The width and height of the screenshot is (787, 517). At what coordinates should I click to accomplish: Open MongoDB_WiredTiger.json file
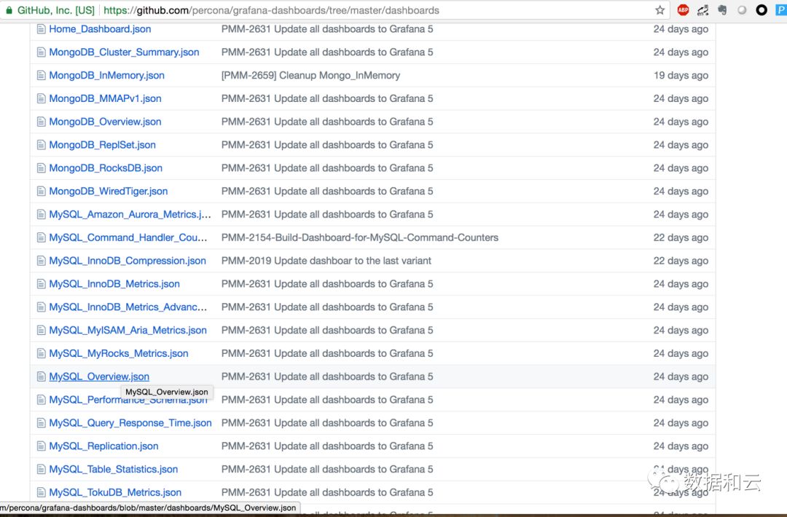point(109,191)
